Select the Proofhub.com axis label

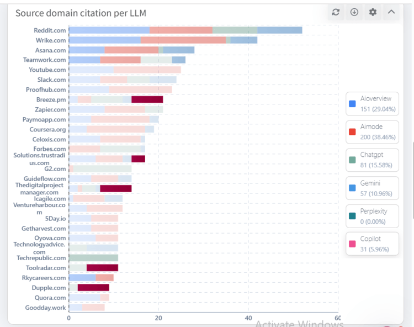46,90
